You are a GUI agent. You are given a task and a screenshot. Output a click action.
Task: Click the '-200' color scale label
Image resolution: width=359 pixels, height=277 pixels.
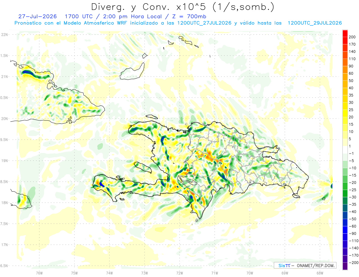pyautogui.click(x=353, y=262)
